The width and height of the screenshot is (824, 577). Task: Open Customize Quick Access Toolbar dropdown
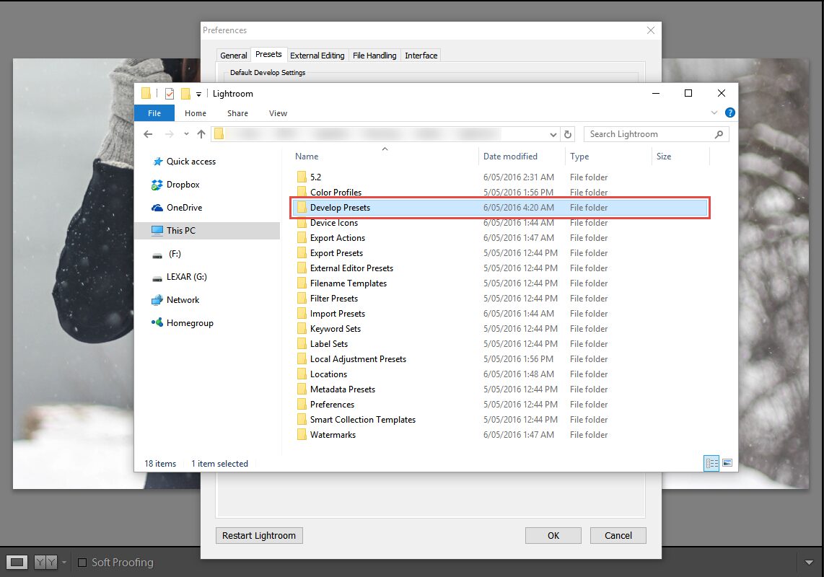(x=198, y=94)
